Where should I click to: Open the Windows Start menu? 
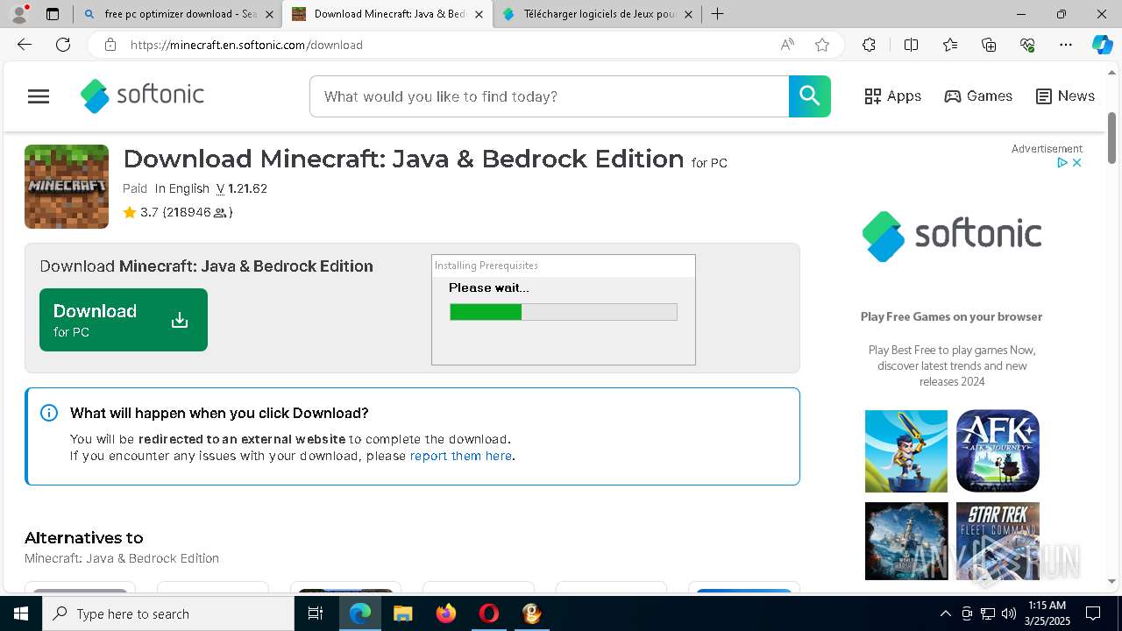[x=21, y=613]
